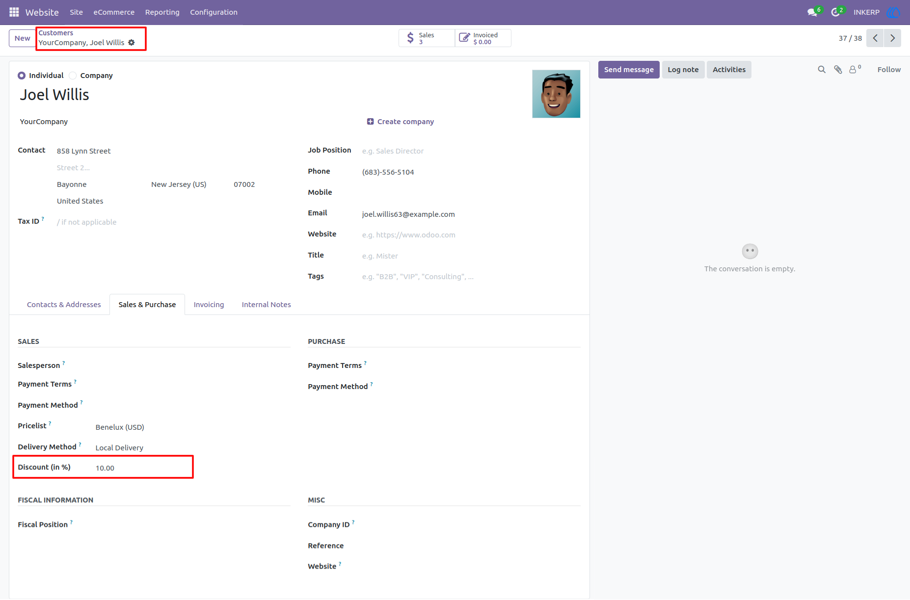Open the activities clock icon
This screenshot has width=910, height=600.
click(835, 12)
